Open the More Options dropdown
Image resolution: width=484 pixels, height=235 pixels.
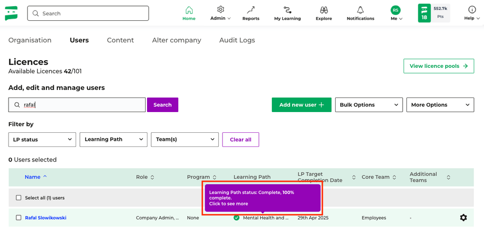pos(440,105)
